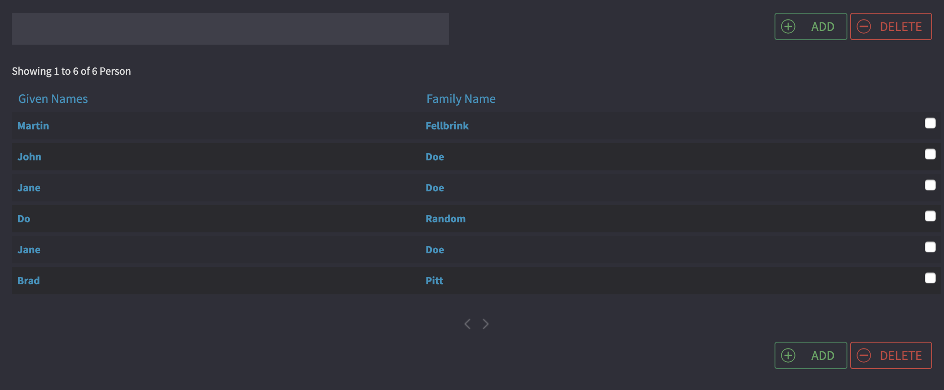Sort by Family Name column header
This screenshot has width=944, height=390.
pyautogui.click(x=461, y=99)
